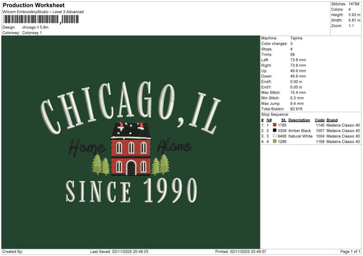Click the machine value 'Tajima'
Viewport: 363px width, 256px height.
[296, 38]
